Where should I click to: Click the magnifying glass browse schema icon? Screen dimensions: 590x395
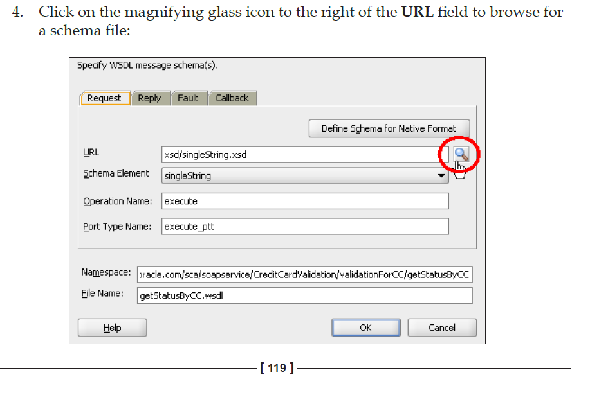pyautogui.click(x=461, y=154)
